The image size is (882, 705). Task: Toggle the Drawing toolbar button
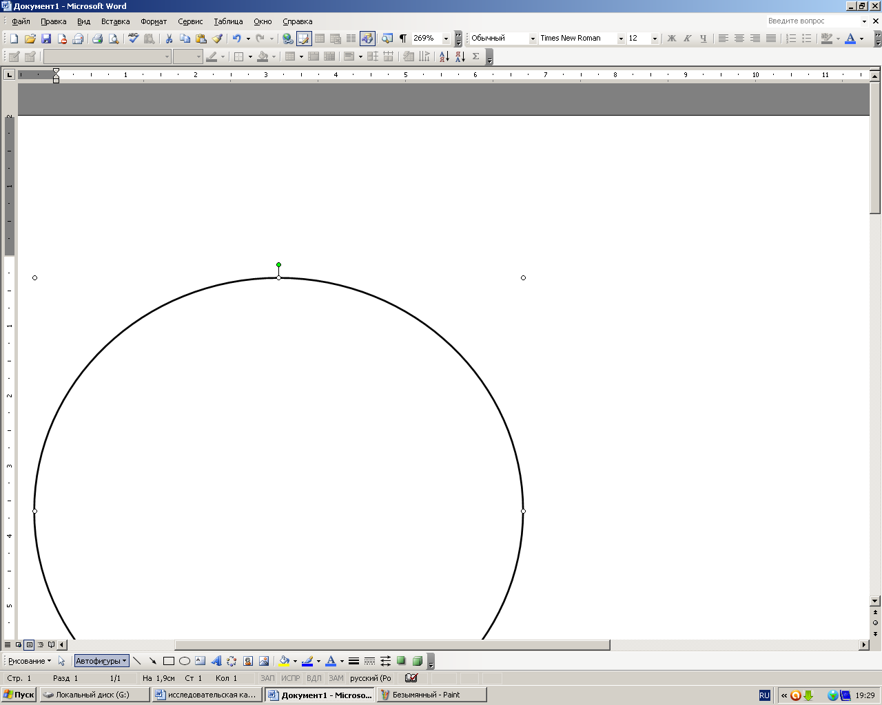(367, 39)
